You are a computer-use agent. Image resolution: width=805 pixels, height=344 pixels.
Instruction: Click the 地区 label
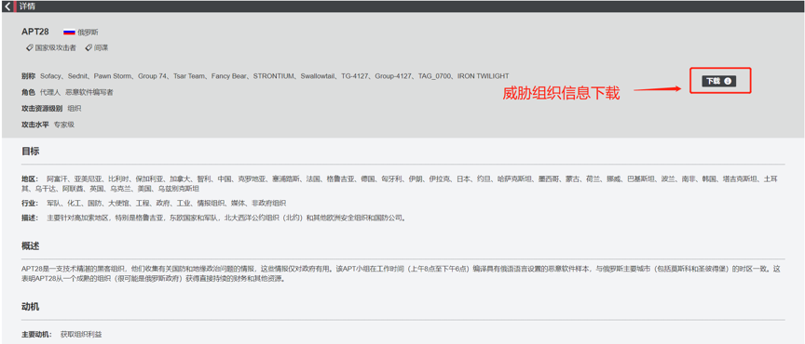pyautogui.click(x=30, y=179)
